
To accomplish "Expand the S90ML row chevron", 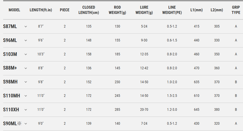I will [26, 124].
